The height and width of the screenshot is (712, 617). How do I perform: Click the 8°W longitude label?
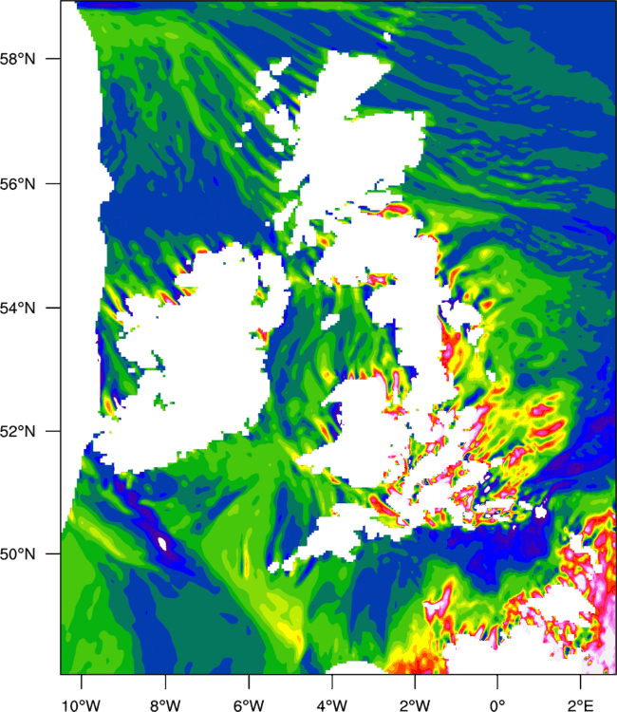point(164,702)
